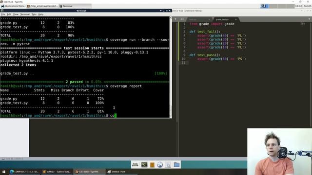Click the sidebar toggle arrow left of tabs
The height and width of the screenshot is (175, 312).
pyautogui.click(x=175, y=19)
